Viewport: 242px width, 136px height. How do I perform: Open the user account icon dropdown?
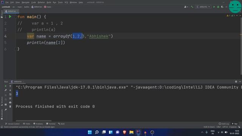click(x=186, y=7)
